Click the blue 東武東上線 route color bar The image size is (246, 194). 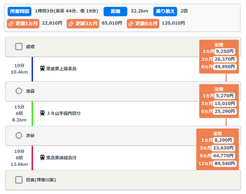32,69
